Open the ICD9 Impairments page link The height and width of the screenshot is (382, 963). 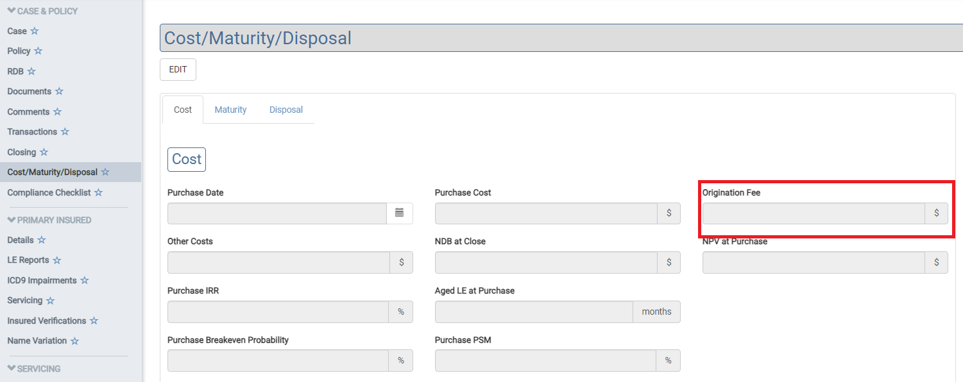click(x=42, y=281)
